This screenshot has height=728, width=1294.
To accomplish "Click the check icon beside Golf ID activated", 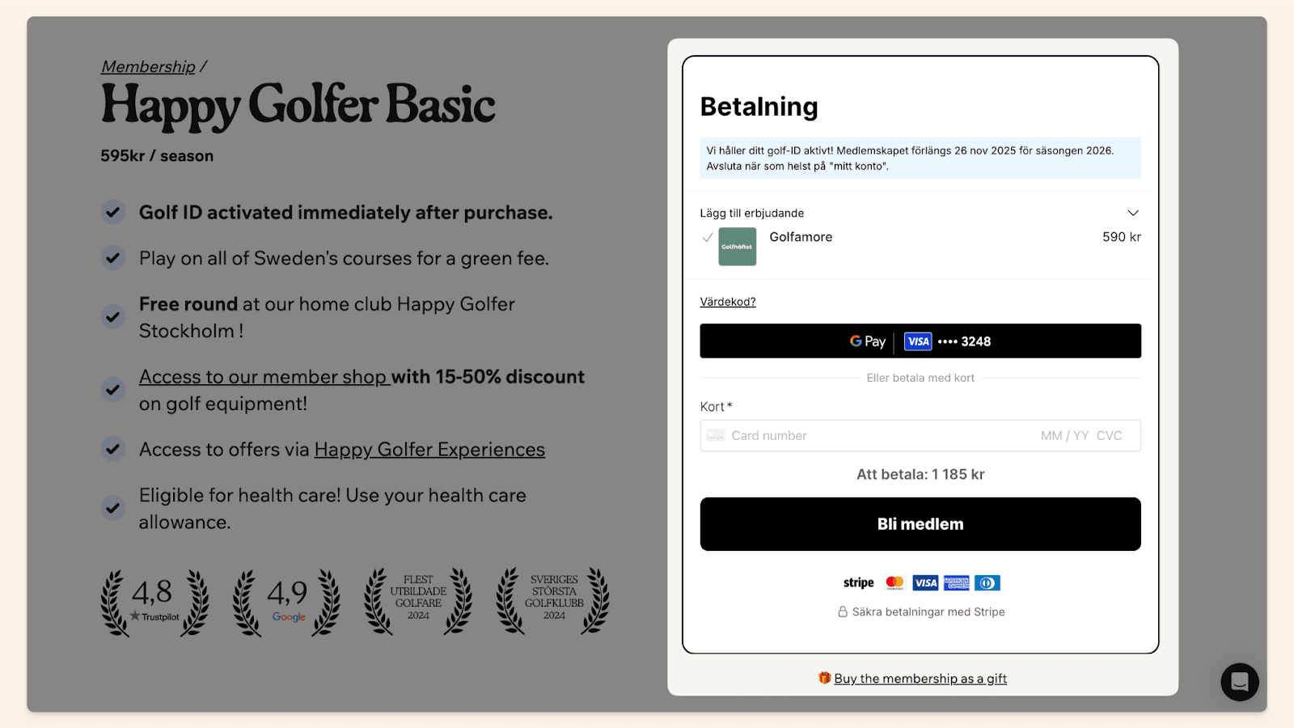I will pos(113,213).
